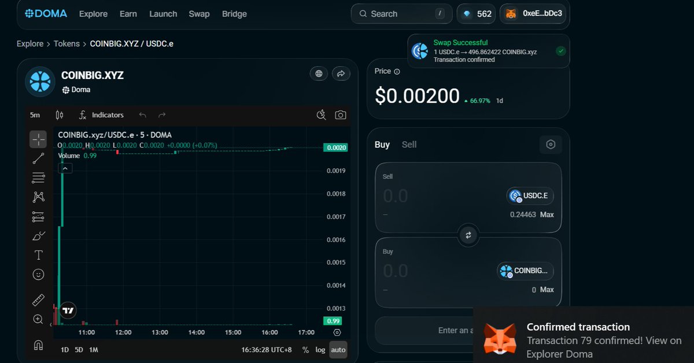Click the price info icon
The width and height of the screenshot is (694, 363).
[x=397, y=72]
